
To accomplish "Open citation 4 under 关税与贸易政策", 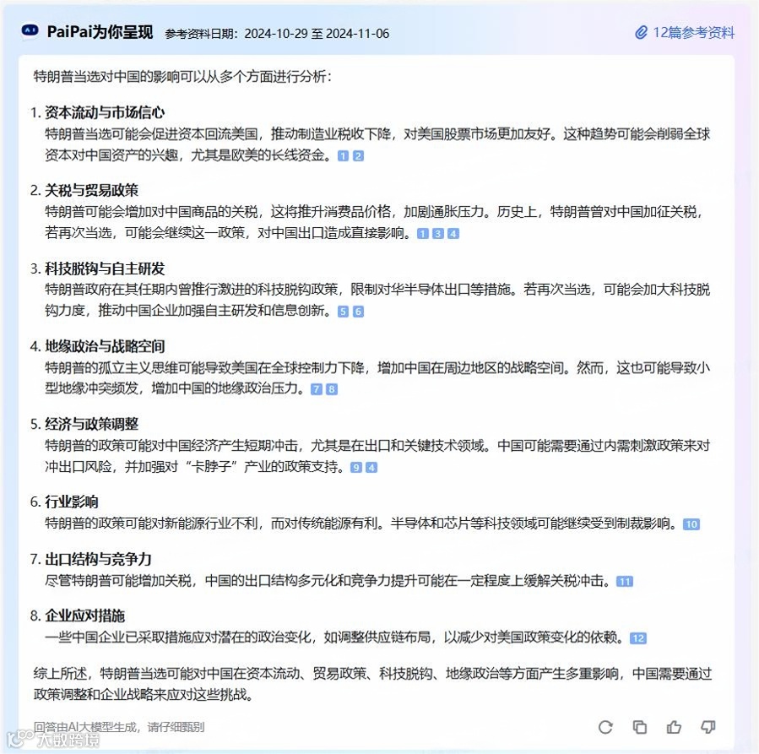I will [453, 234].
